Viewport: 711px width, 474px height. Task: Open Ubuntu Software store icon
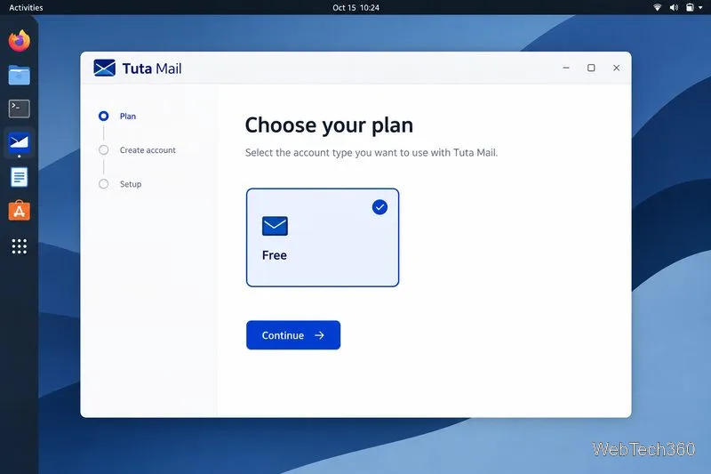tap(19, 211)
